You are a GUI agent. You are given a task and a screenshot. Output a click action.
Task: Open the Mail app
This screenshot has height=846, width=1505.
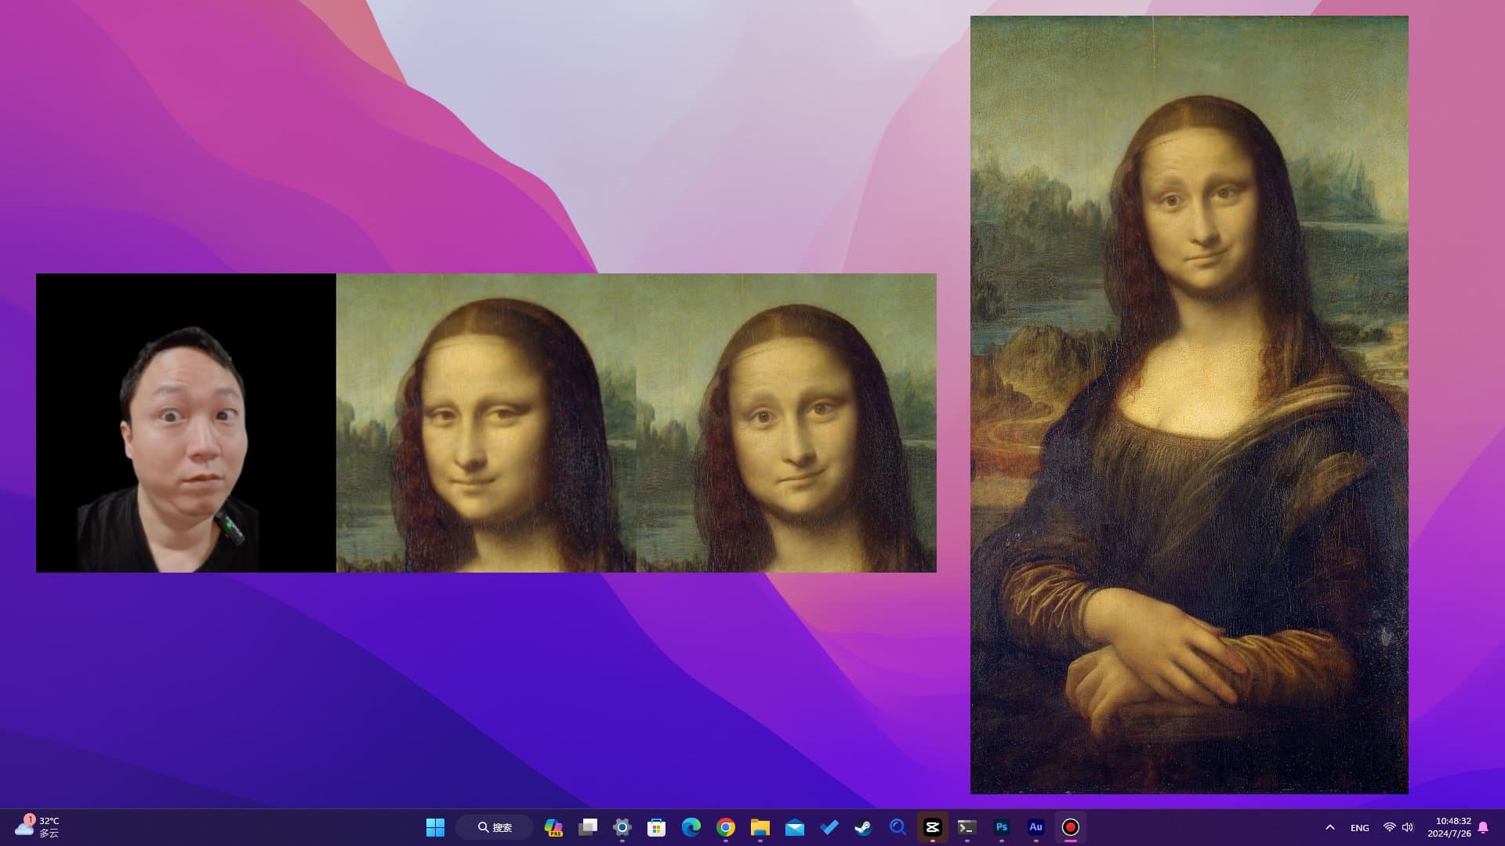[x=795, y=827]
